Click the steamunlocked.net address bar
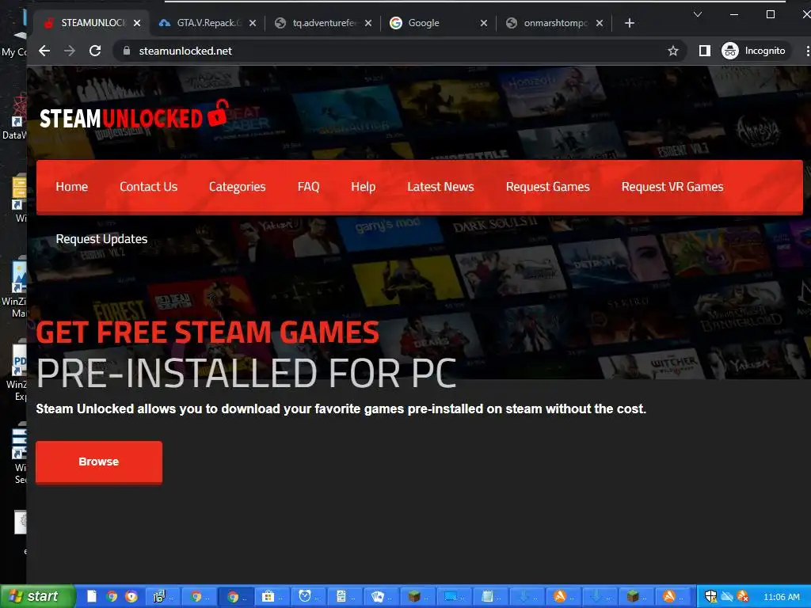Viewport: 811px width, 608px height. (x=398, y=51)
